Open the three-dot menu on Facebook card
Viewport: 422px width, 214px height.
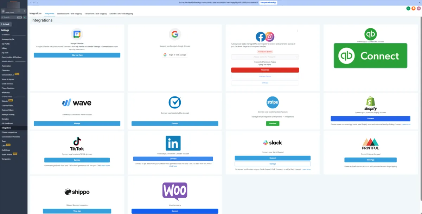pos(298,31)
